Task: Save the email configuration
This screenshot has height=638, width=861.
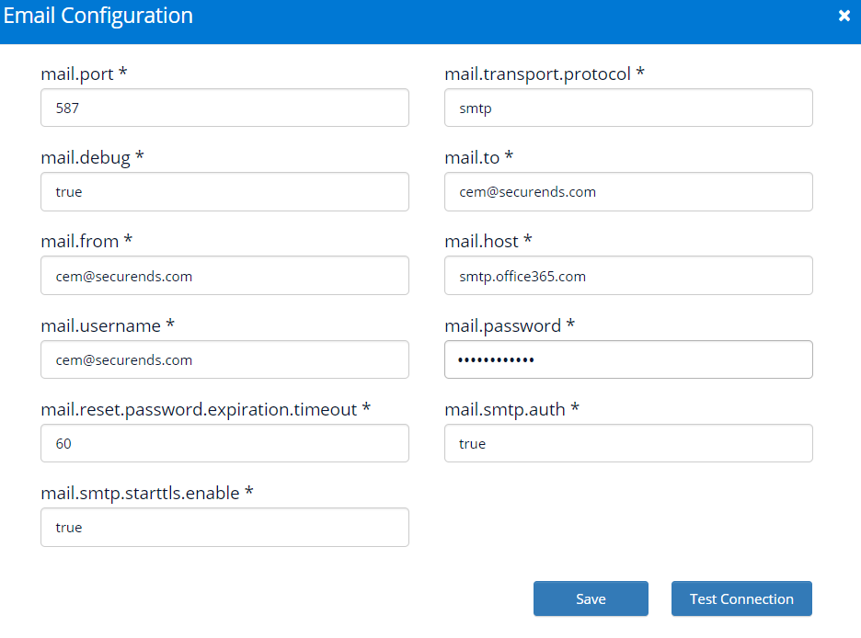Action: [x=591, y=598]
